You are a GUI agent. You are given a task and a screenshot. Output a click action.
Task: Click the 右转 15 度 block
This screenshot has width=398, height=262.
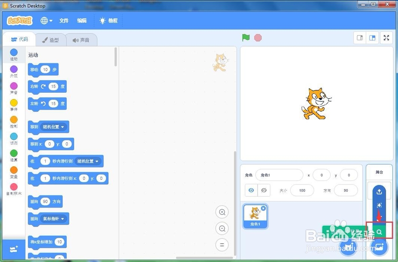pos(47,87)
